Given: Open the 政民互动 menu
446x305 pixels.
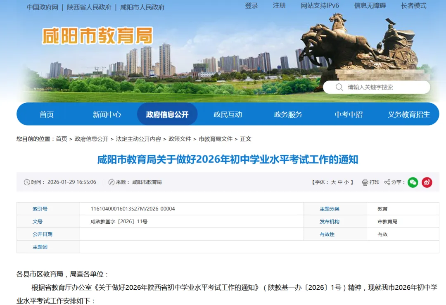Looking at the screenshot, I should (228, 114).
